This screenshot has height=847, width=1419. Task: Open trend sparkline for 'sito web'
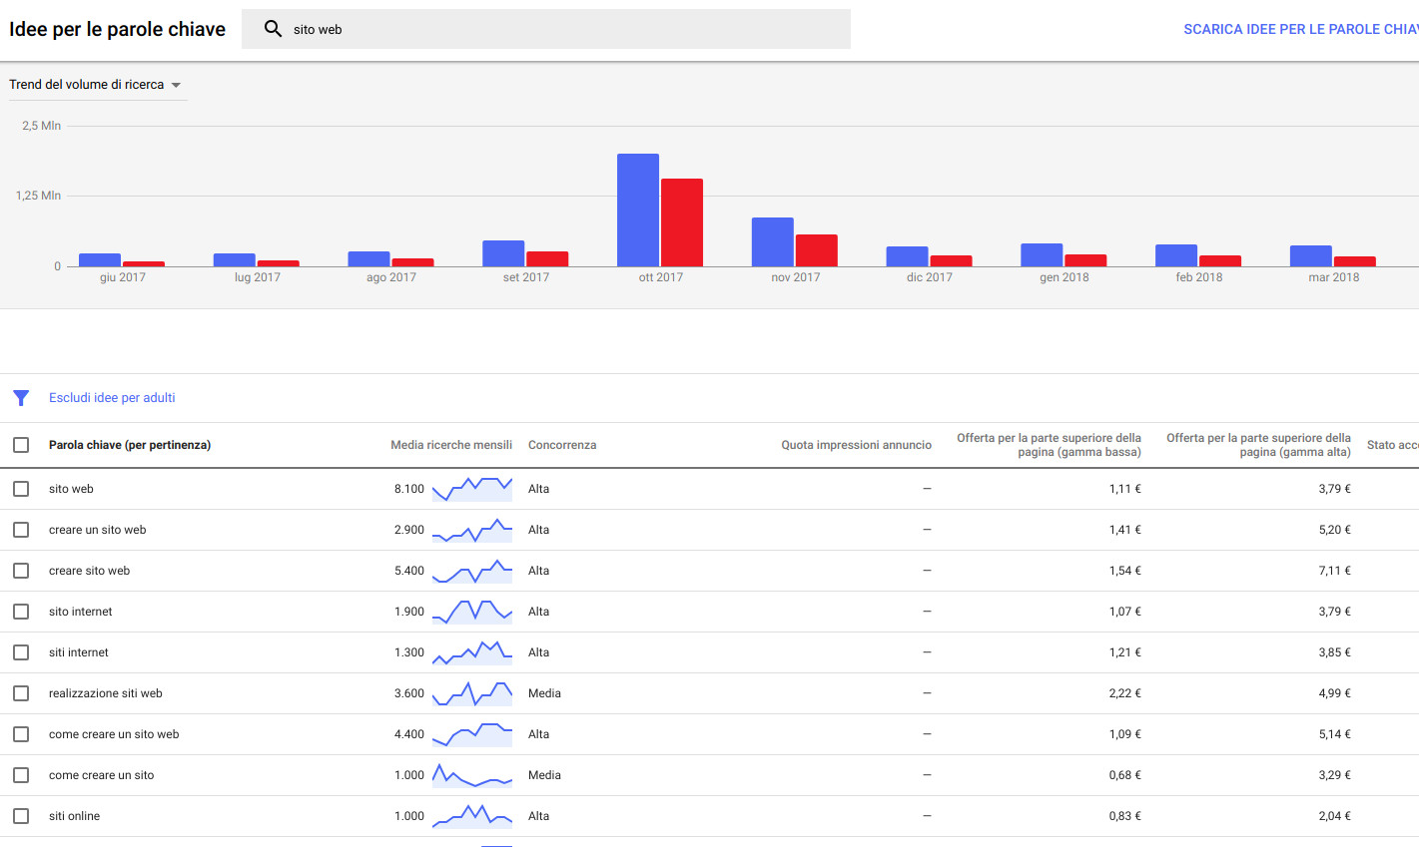(472, 489)
